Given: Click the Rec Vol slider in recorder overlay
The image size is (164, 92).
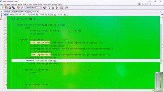Looking at the screenshot, I should click(x=157, y=80).
